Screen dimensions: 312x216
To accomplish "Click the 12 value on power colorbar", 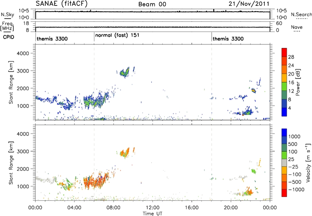I will point(291,91).
